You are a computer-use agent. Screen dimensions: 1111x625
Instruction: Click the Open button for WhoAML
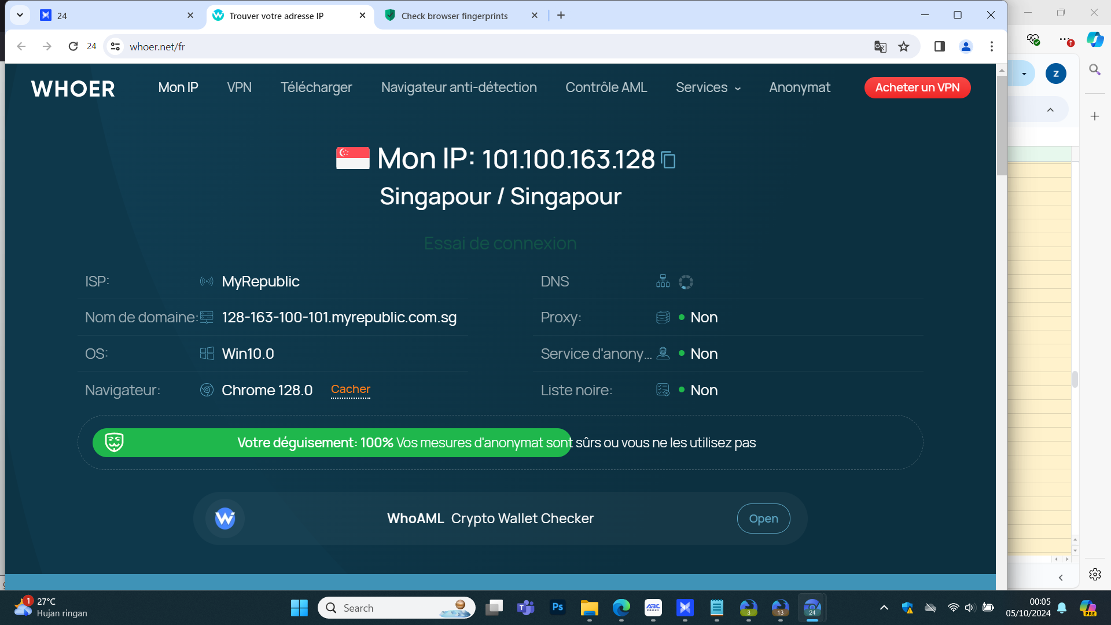point(764,519)
